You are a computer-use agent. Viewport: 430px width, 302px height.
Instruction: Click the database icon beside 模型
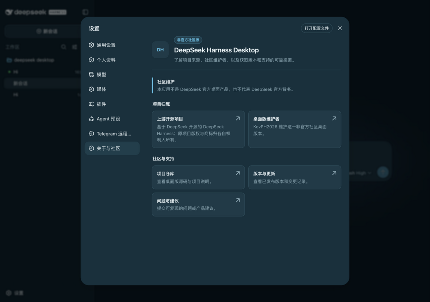91,74
